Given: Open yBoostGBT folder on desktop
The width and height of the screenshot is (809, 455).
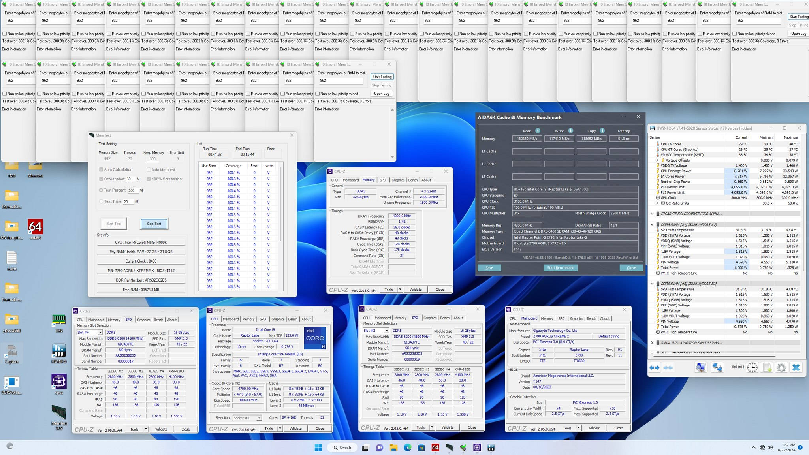Looking at the screenshot, I should pos(11,323).
